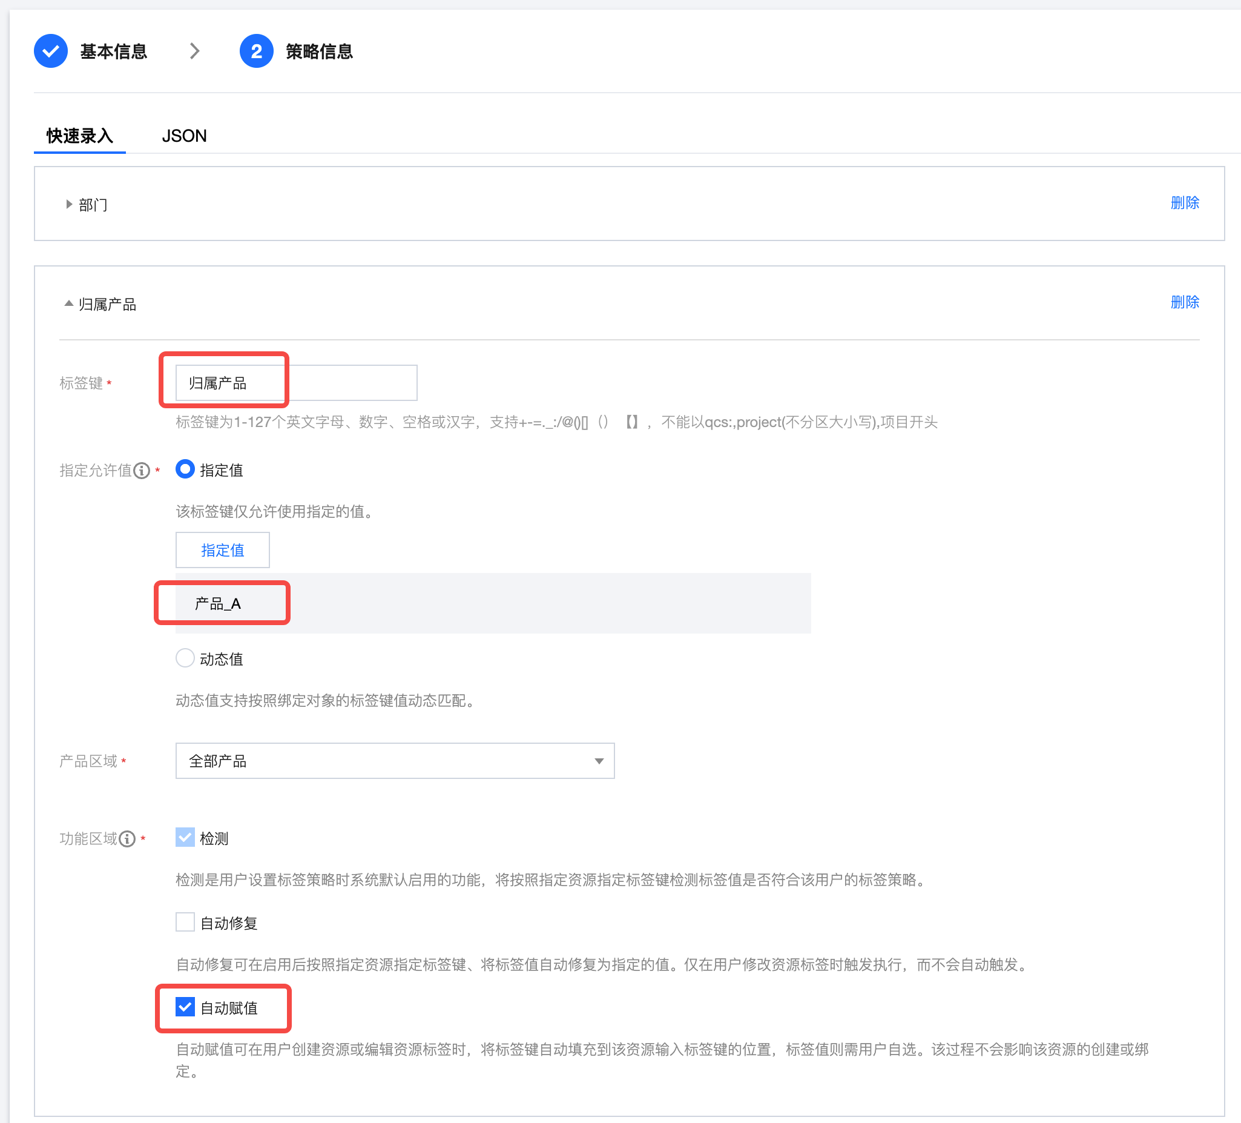Expand the 部门 section triangle
1241x1123 pixels.
point(69,205)
